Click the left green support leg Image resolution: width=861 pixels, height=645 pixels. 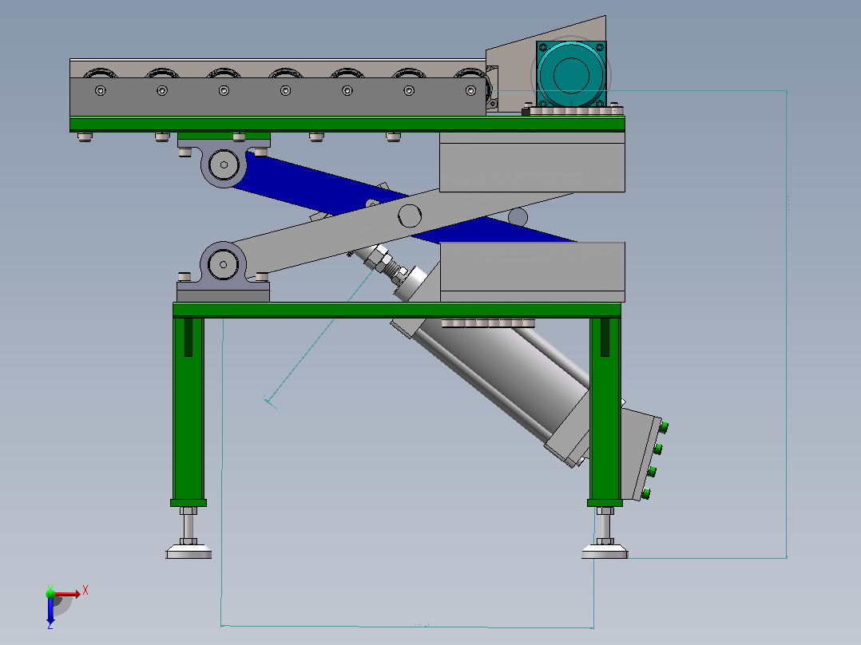[188, 409]
